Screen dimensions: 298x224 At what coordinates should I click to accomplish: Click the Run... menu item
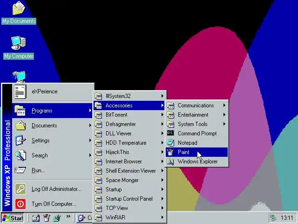pyautogui.click(x=53, y=170)
